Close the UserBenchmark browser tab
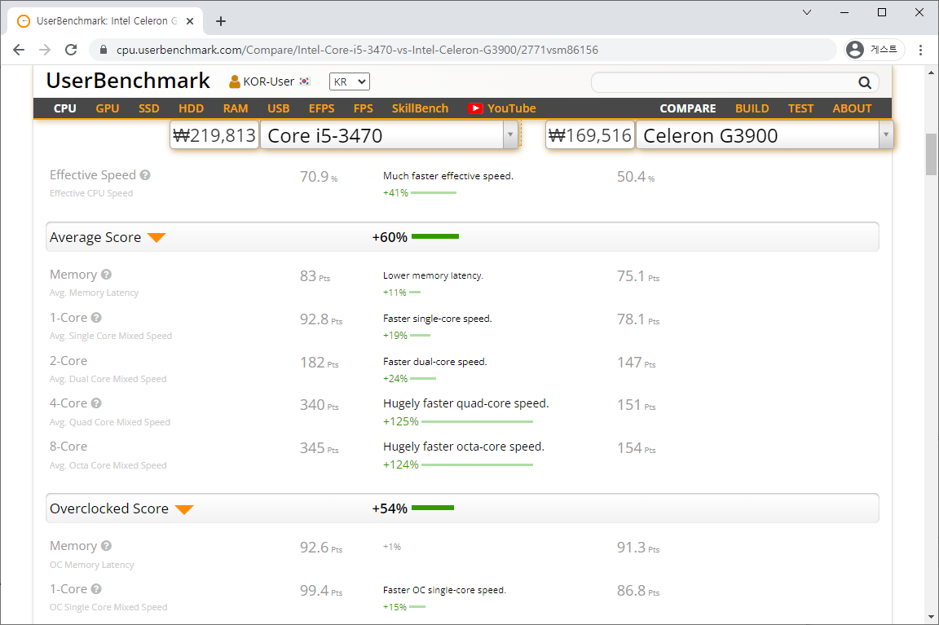Screen dimensions: 939x625 tap(190, 21)
